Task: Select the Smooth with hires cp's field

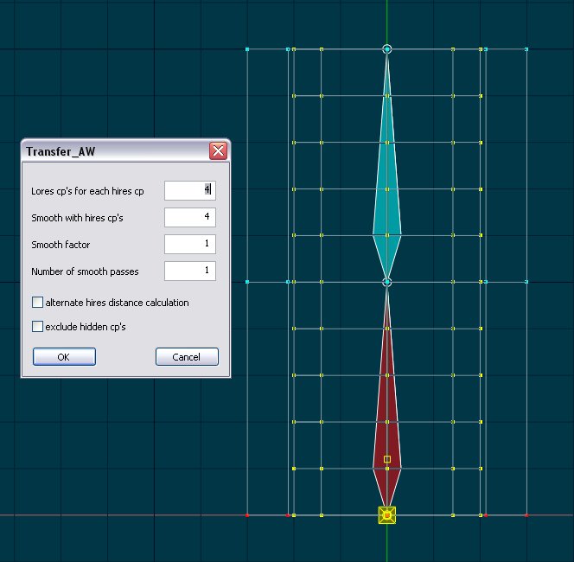Action: click(x=190, y=217)
